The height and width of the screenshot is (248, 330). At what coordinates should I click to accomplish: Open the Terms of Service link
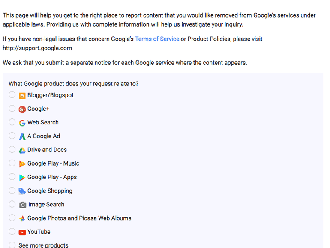pyautogui.click(x=157, y=39)
